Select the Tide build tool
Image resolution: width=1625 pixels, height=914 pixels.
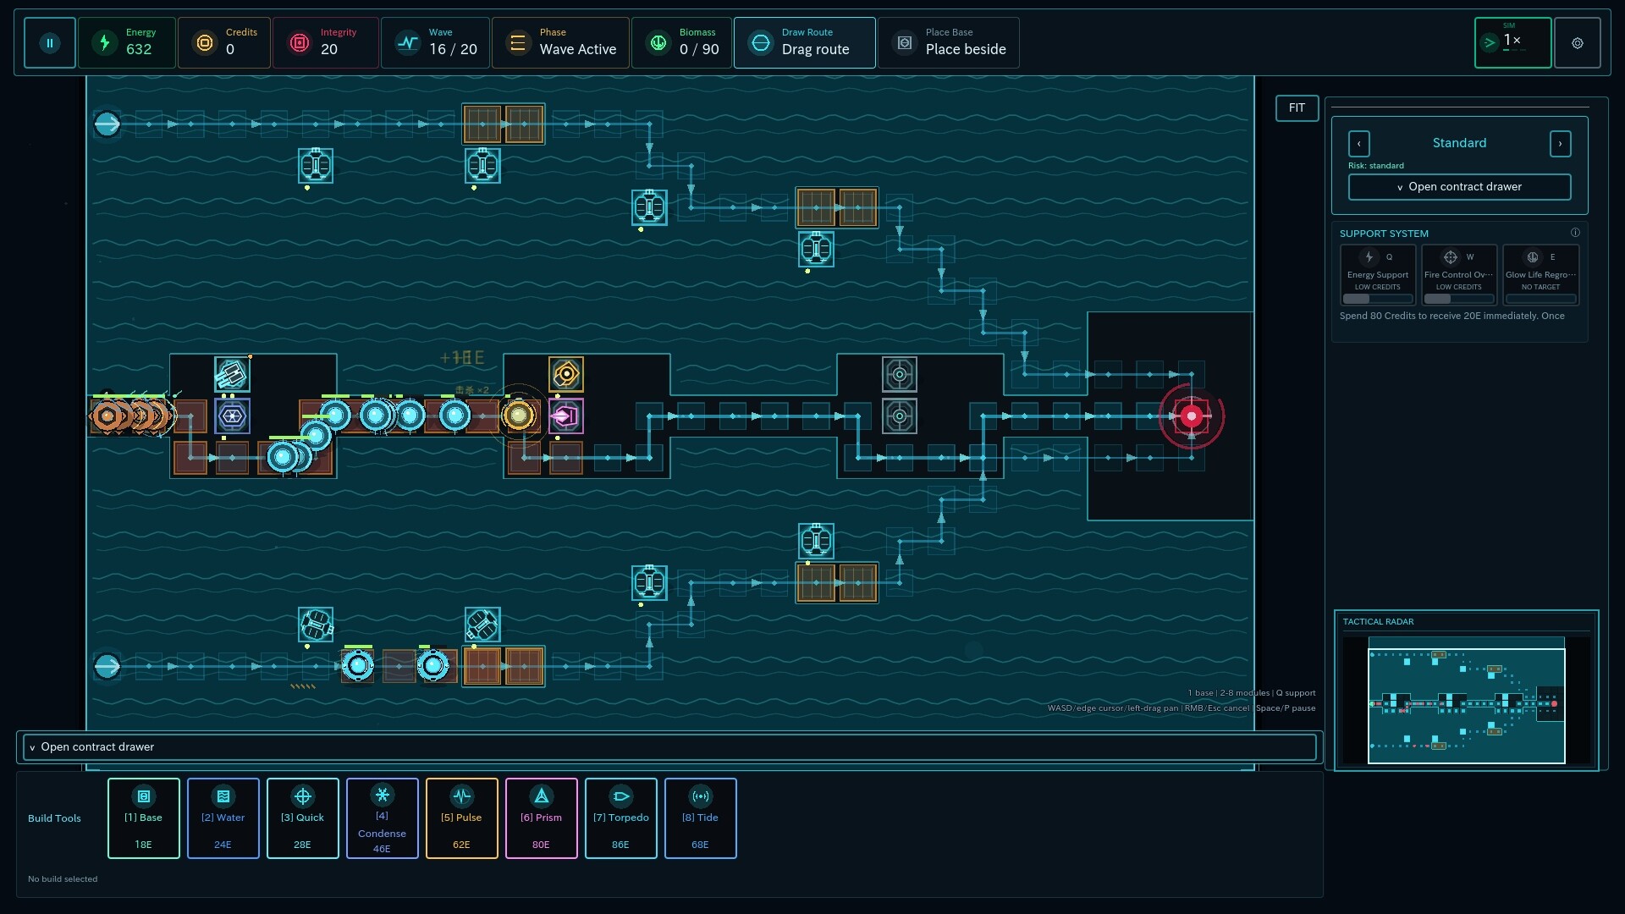tap(701, 818)
